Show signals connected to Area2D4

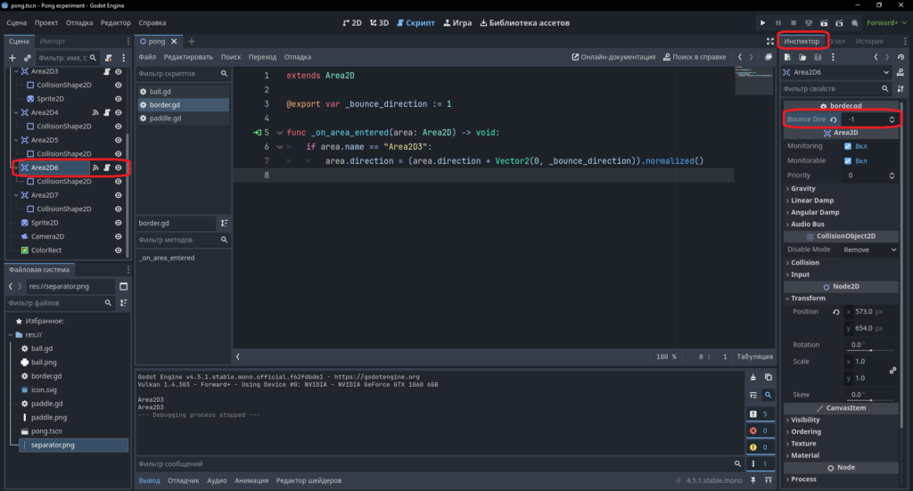point(95,113)
